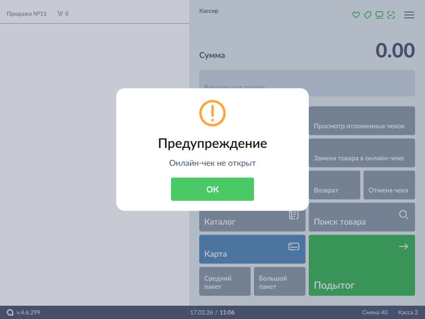
Task: Add Большой пакет to the sale
Action: (x=279, y=281)
